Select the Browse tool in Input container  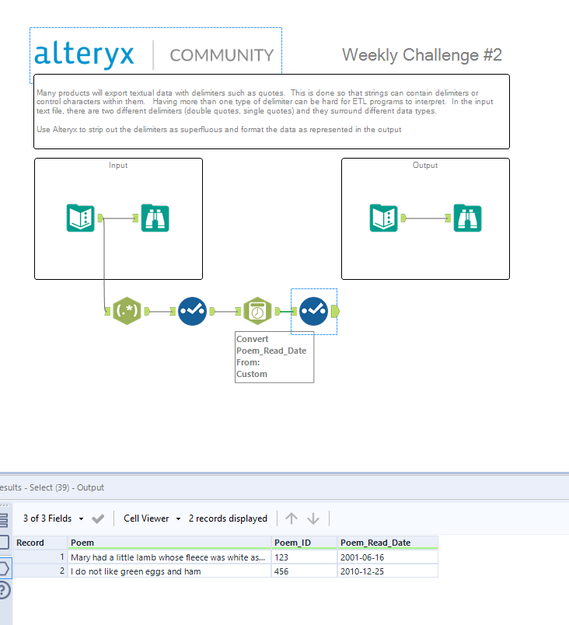pyautogui.click(x=155, y=218)
